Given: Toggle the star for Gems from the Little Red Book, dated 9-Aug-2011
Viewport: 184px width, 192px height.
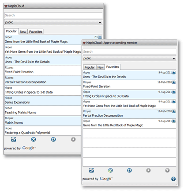Looking at the screenshot, I should tap(174, 121).
